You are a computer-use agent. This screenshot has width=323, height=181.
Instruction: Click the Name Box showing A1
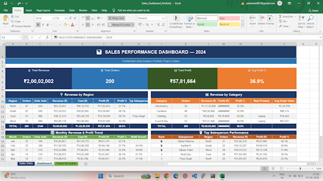pyautogui.click(x=11, y=37)
